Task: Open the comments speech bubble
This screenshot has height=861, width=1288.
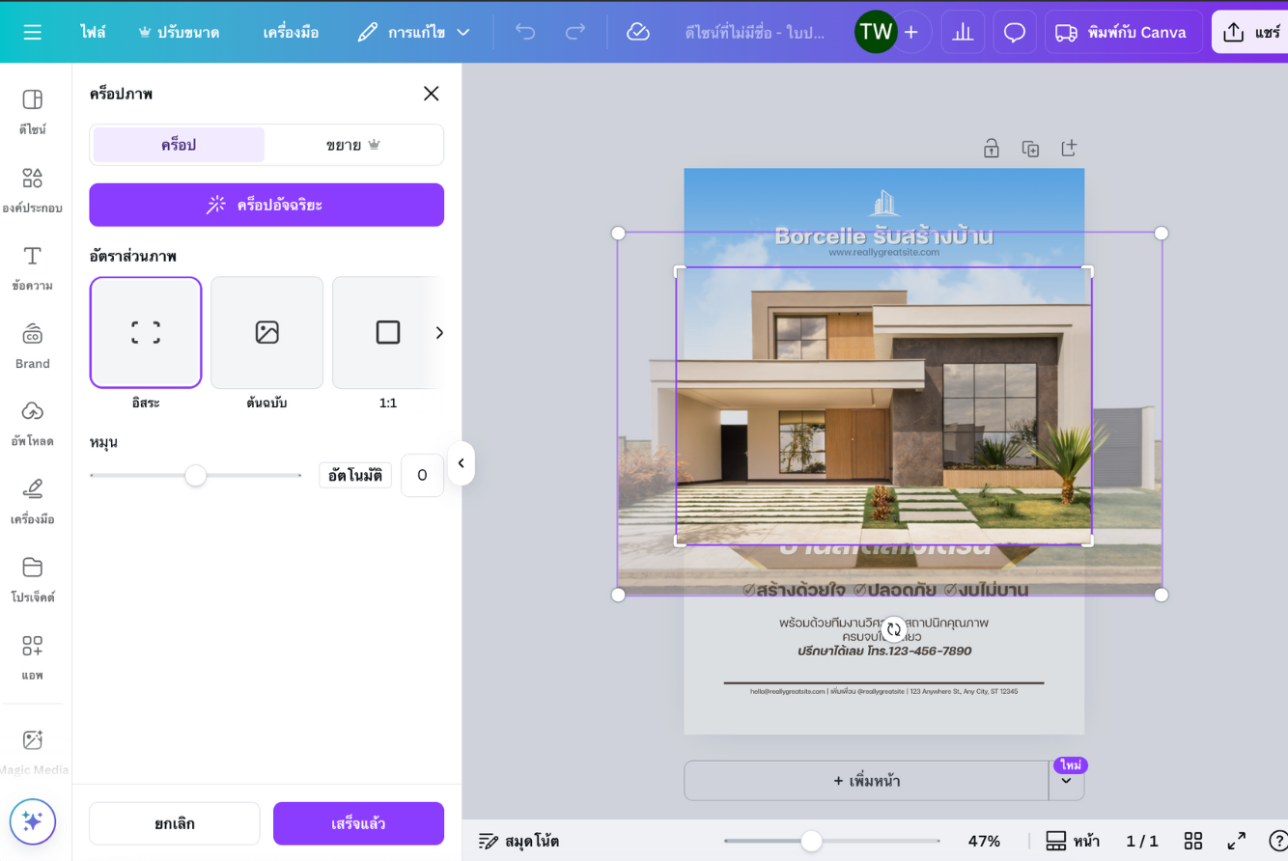Action: (1015, 32)
